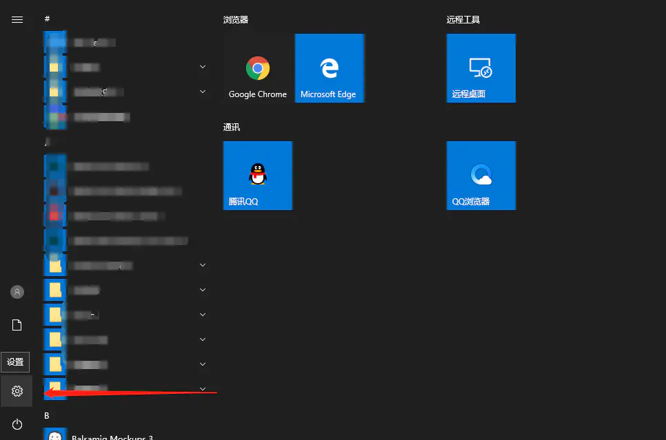666x440 pixels.
Task: Launch the Google Chrome tile
Action: tap(258, 68)
